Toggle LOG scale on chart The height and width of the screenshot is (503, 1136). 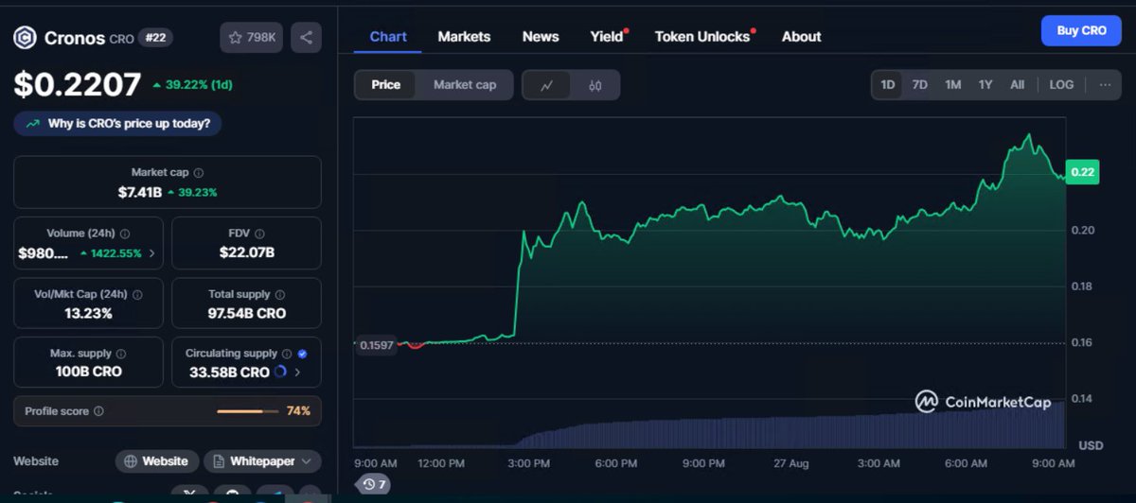[1062, 84]
